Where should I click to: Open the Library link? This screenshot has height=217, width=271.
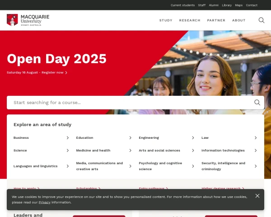click(227, 5)
